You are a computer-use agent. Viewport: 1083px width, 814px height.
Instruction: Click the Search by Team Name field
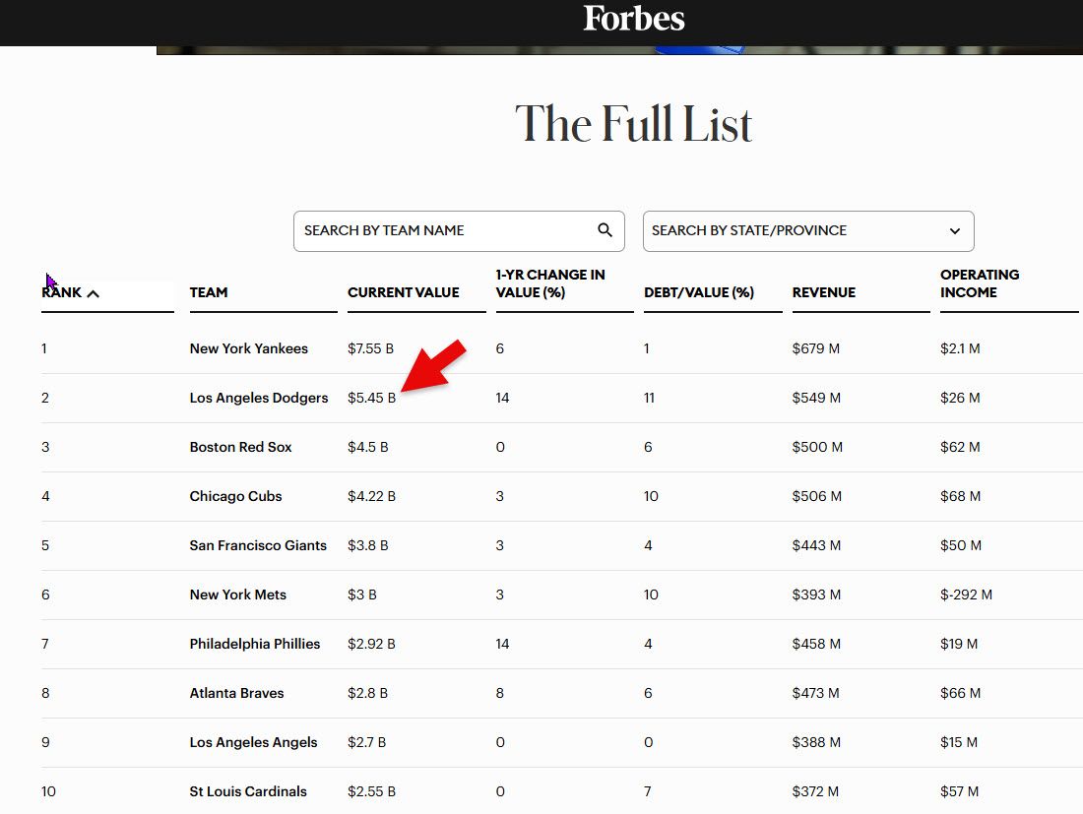pos(443,230)
